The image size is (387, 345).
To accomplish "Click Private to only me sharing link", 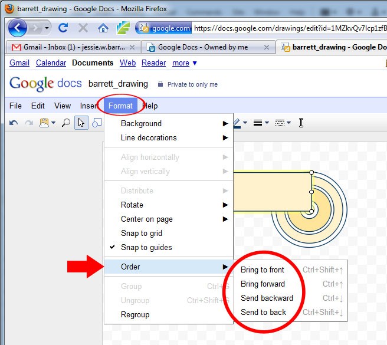I will click(192, 84).
